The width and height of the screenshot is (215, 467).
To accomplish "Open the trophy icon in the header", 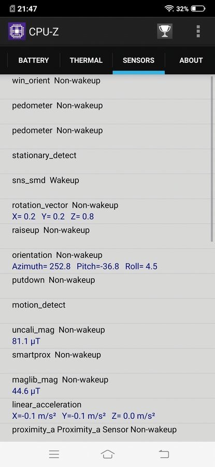I will pos(164,31).
